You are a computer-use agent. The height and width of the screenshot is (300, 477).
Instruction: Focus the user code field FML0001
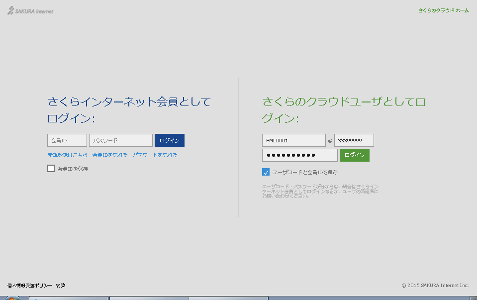[x=294, y=140]
